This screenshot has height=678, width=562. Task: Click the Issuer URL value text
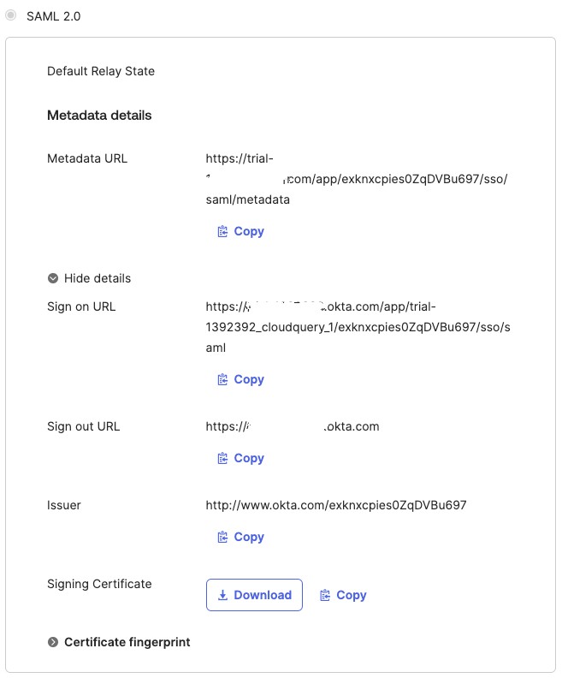click(x=336, y=505)
